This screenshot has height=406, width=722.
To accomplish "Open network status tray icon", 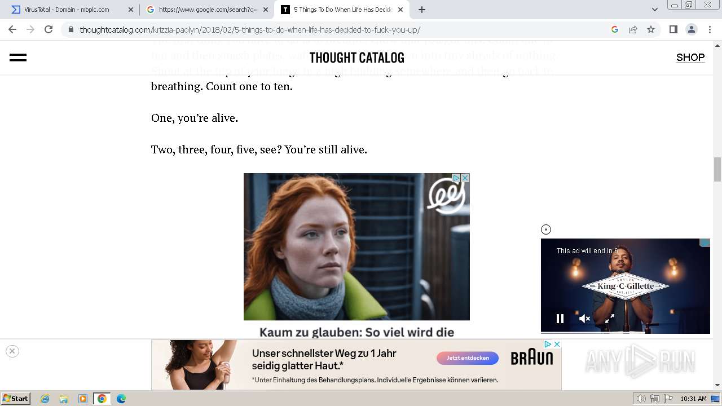I will coord(655,399).
